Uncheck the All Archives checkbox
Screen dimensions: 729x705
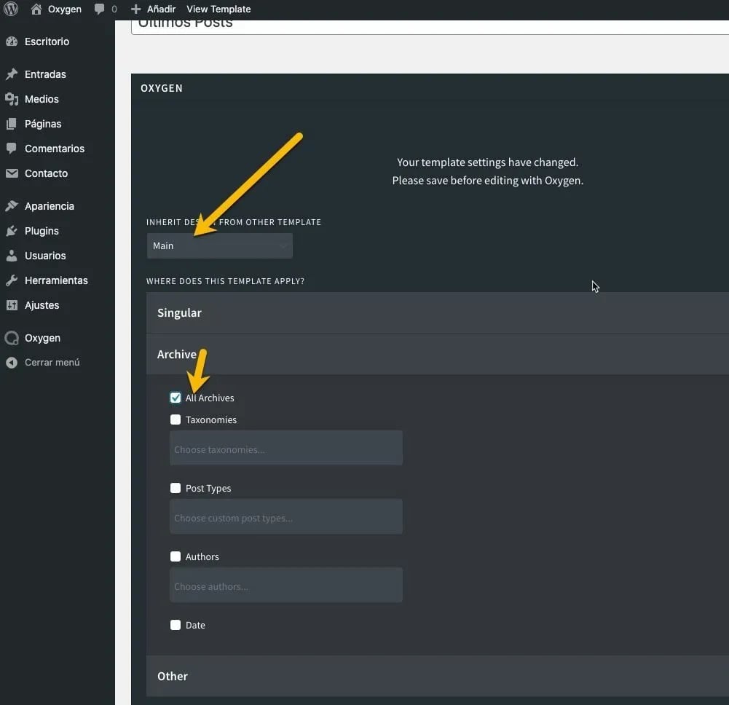point(176,398)
